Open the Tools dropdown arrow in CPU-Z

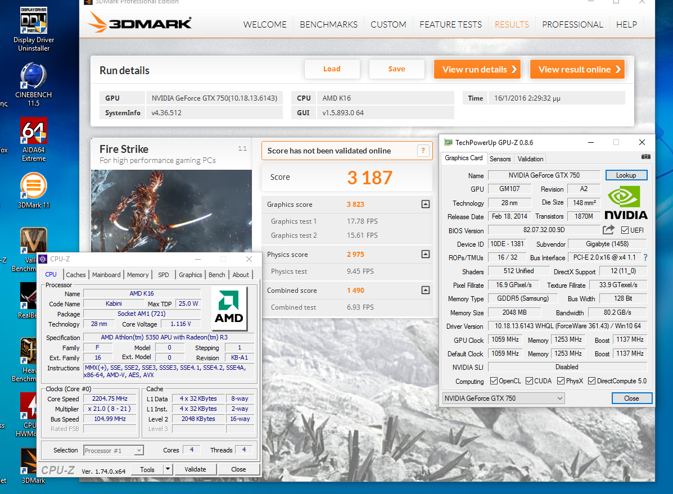(x=168, y=469)
